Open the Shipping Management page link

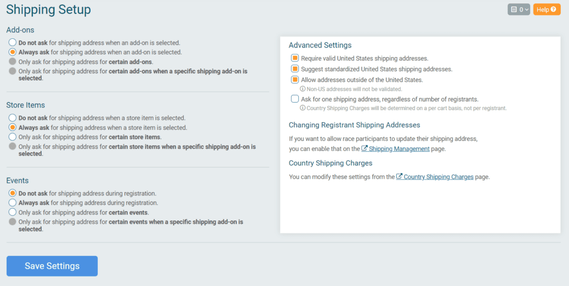[399, 149]
